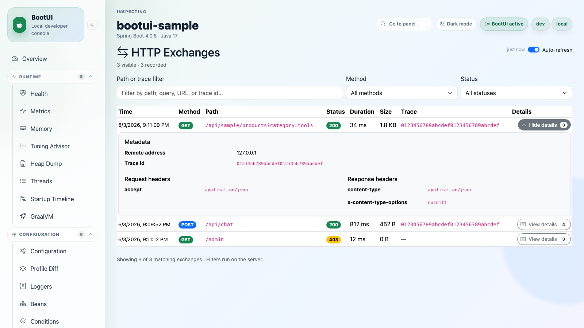Click the 403 status badge
Viewport: 584px width, 328px height.
click(x=334, y=239)
